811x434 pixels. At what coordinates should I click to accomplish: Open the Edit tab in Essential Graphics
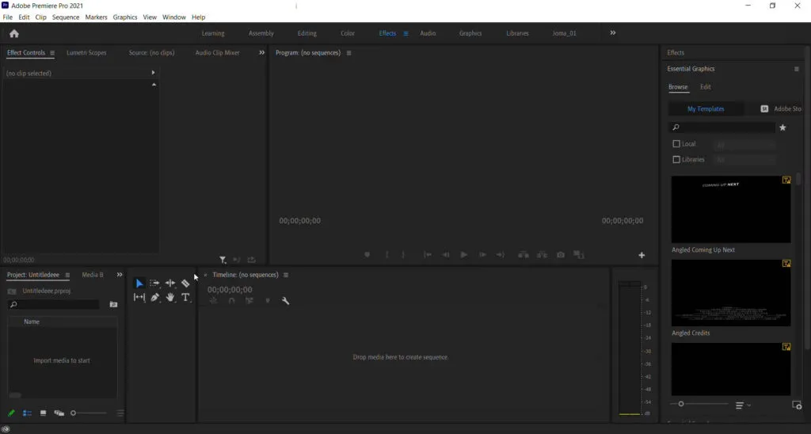pos(706,87)
